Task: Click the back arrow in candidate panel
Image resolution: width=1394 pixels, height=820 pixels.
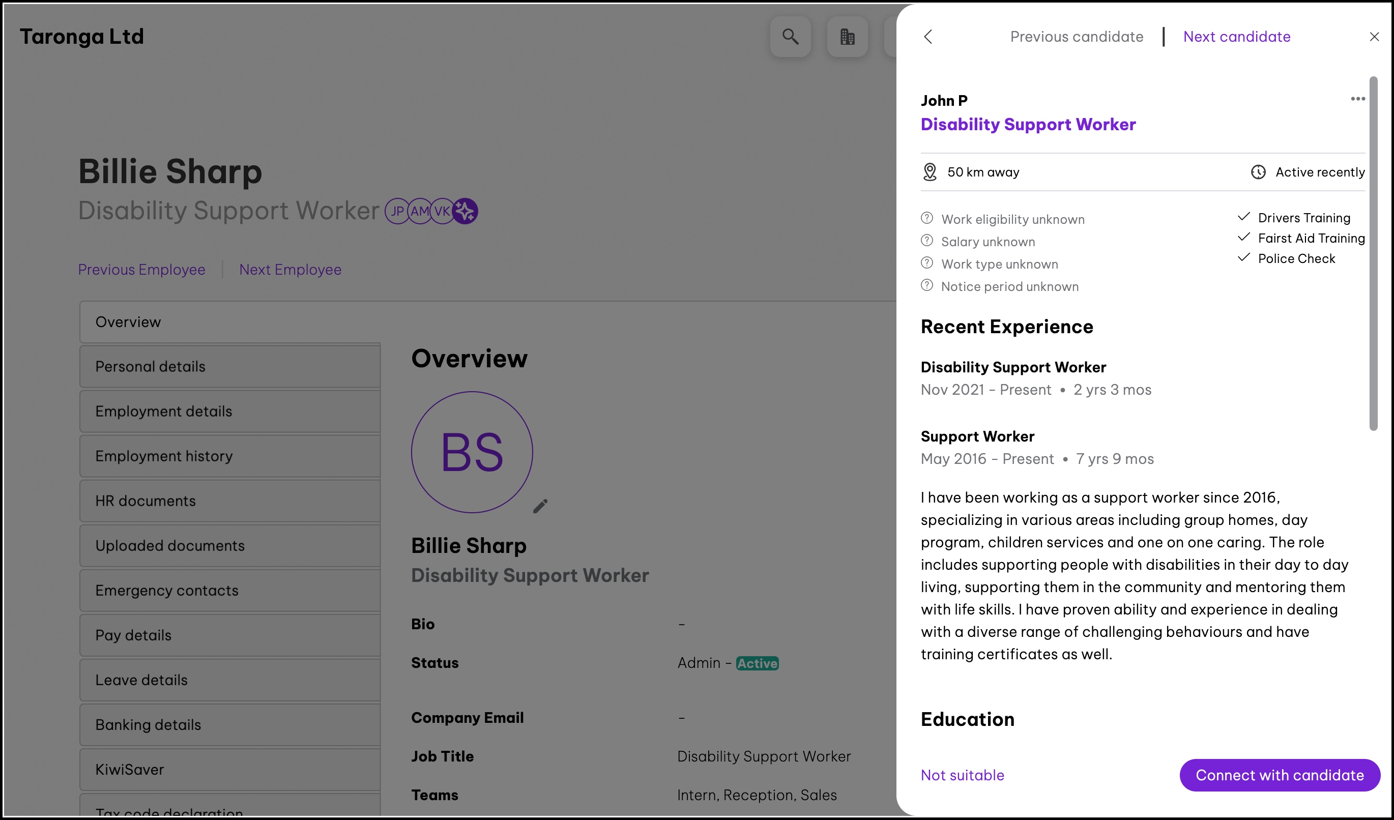Action: point(928,37)
